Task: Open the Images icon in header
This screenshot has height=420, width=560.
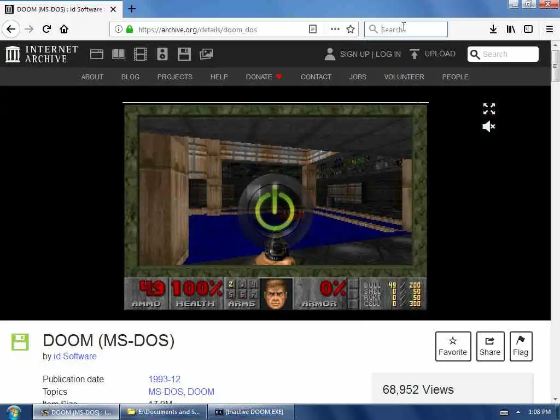Action: point(206,54)
